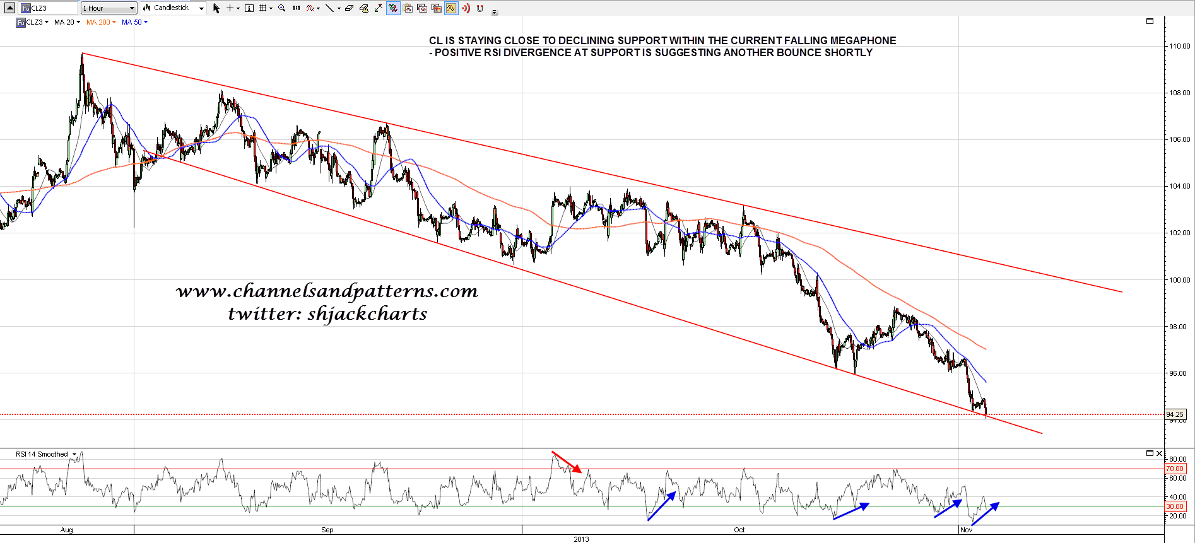
Task: Expand the MA 200 indicator menu
Action: click(101, 22)
